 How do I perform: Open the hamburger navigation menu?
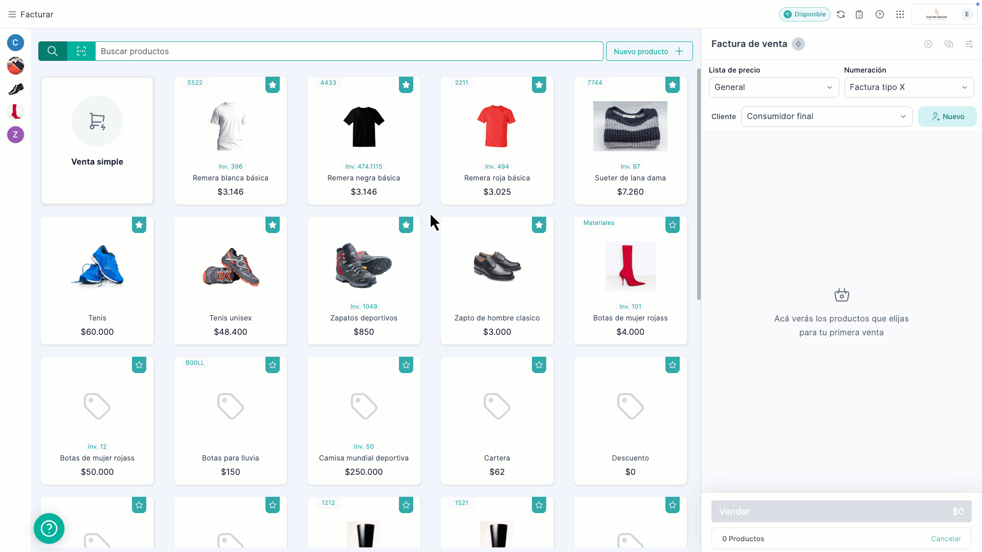[12, 14]
